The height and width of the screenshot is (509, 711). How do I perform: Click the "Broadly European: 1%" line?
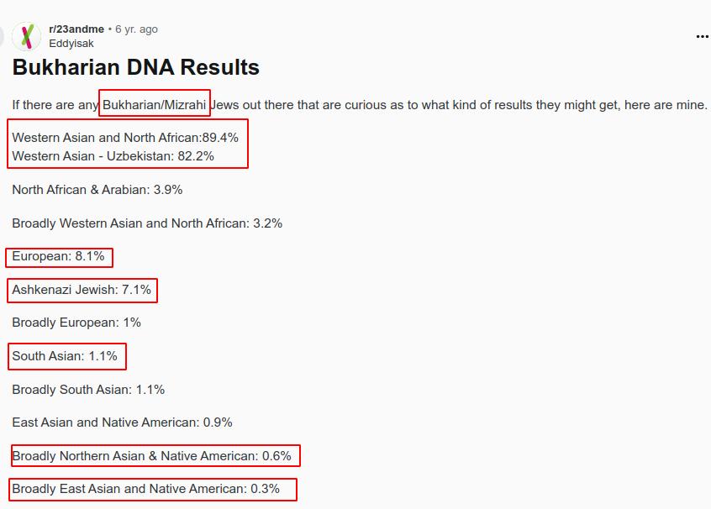click(76, 323)
